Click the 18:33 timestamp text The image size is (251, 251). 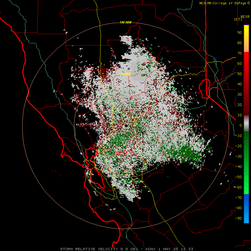(187, 249)
